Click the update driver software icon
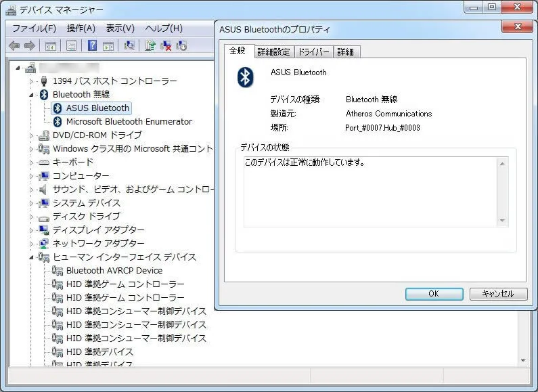 pos(150,45)
